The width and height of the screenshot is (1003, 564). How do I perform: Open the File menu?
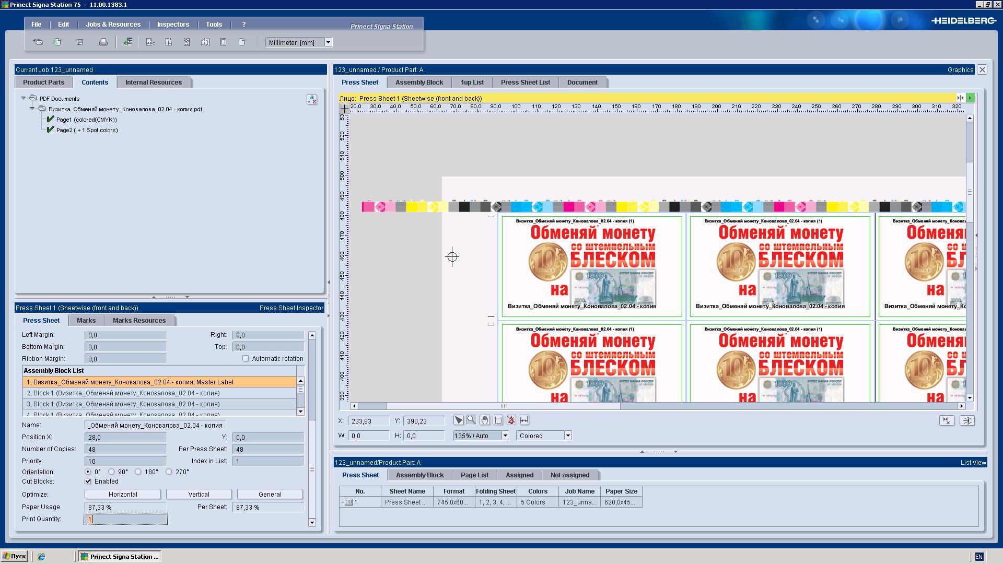pyautogui.click(x=36, y=25)
